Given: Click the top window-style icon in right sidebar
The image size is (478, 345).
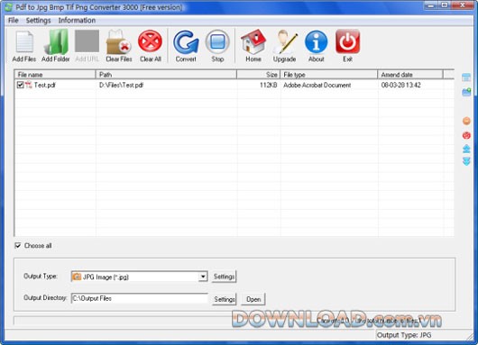Looking at the screenshot, I should coord(466,77).
